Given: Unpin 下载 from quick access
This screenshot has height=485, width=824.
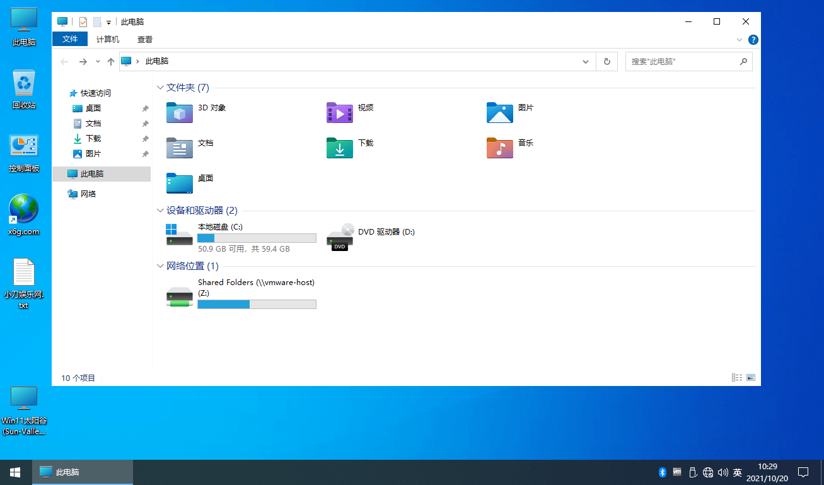Looking at the screenshot, I should coord(144,138).
